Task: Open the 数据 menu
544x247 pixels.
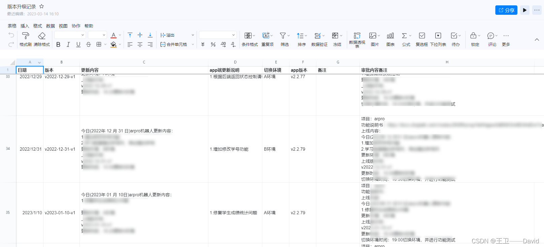Action: [50, 26]
